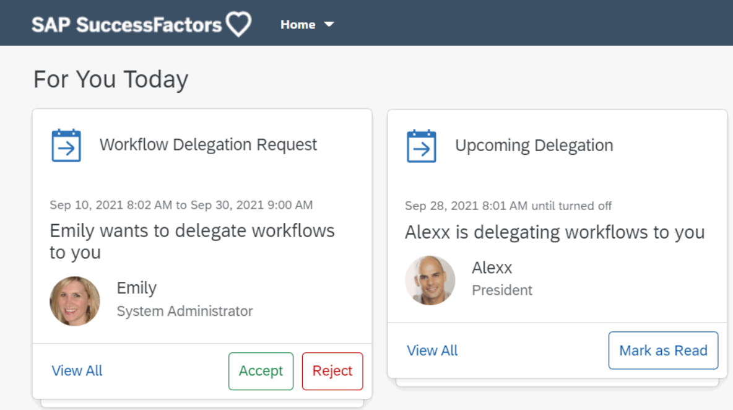The height and width of the screenshot is (410, 733).
Task: Click the President job title under Alexx
Action: 501,290
